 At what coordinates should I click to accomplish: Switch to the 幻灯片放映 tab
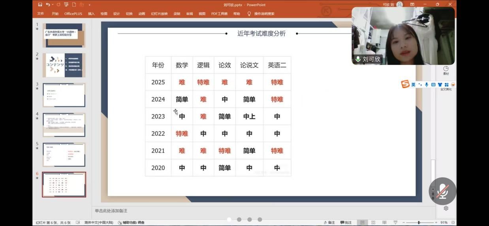[x=159, y=13]
